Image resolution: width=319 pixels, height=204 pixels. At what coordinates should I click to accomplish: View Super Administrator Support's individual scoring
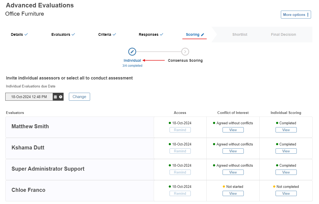[286, 172]
